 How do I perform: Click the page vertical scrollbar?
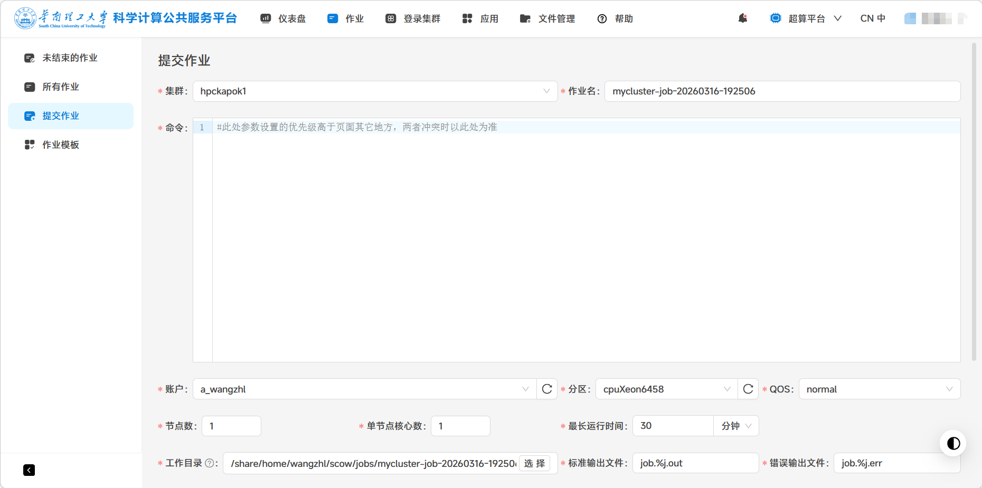tap(974, 200)
